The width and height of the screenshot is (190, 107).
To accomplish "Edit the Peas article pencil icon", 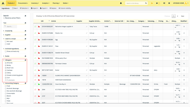I will [87, 46].
